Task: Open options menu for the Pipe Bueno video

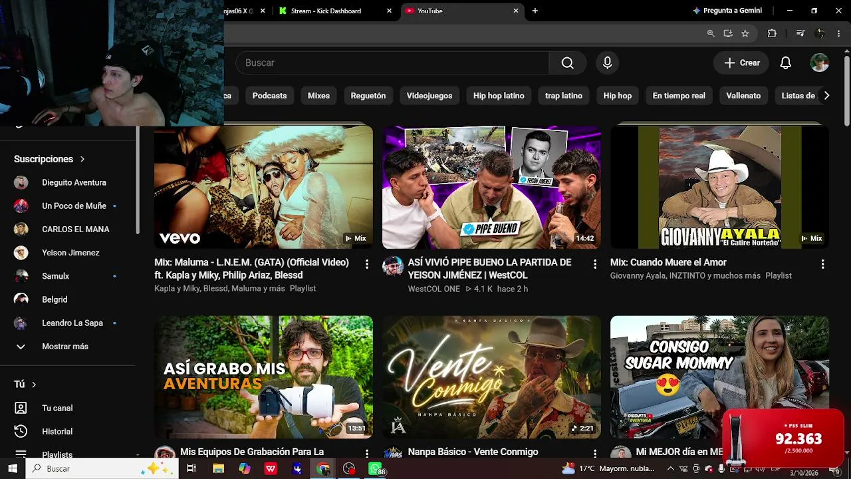Action: [x=595, y=264]
